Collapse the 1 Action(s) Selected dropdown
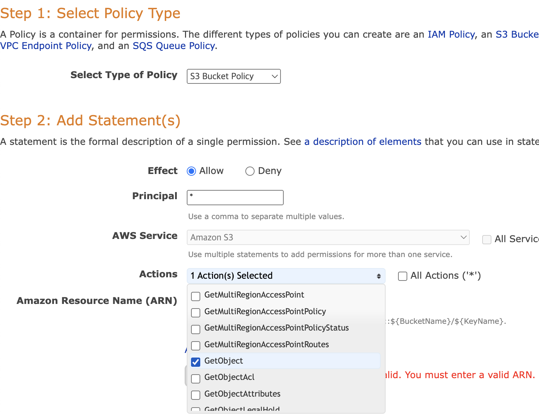This screenshot has height=414, width=539. pos(286,276)
